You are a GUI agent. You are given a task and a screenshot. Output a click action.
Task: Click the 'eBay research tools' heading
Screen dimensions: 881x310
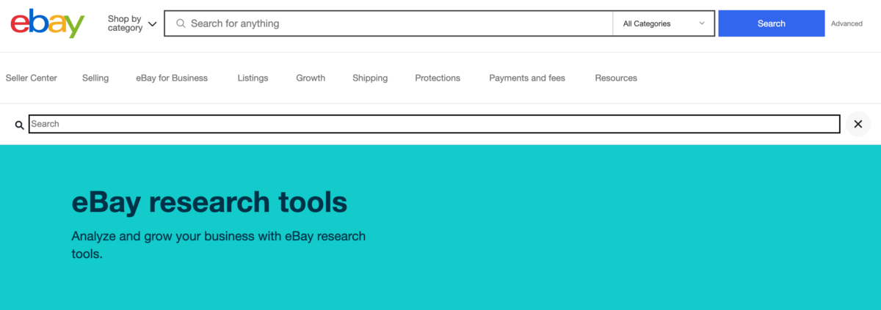[209, 202]
